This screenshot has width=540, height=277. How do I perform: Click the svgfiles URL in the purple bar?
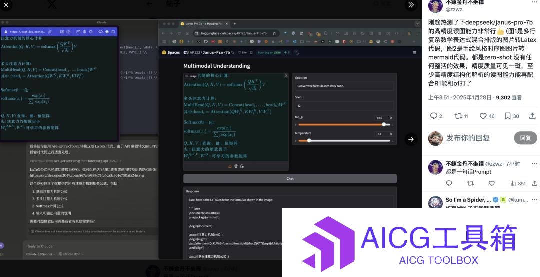(27, 32)
